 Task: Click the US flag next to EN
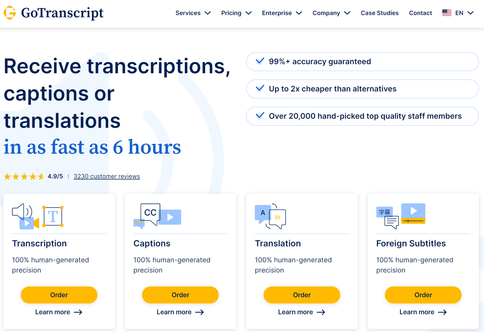coord(447,13)
